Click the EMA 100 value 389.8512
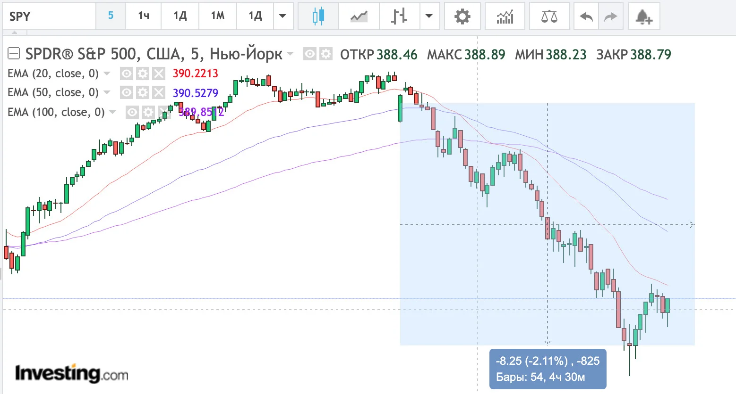Screen dimensions: 736x394 [x=201, y=112]
